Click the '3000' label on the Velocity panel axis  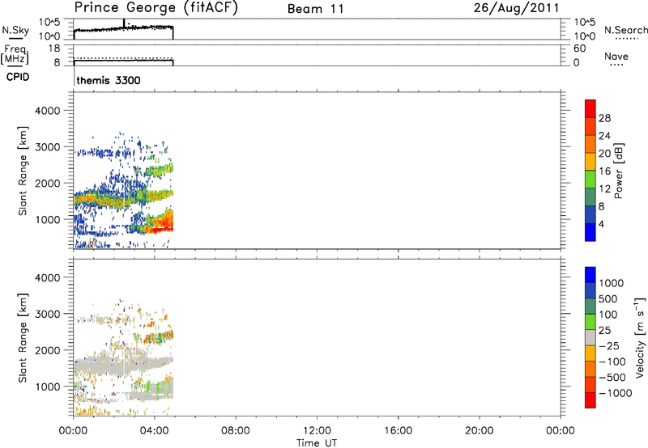48,314
